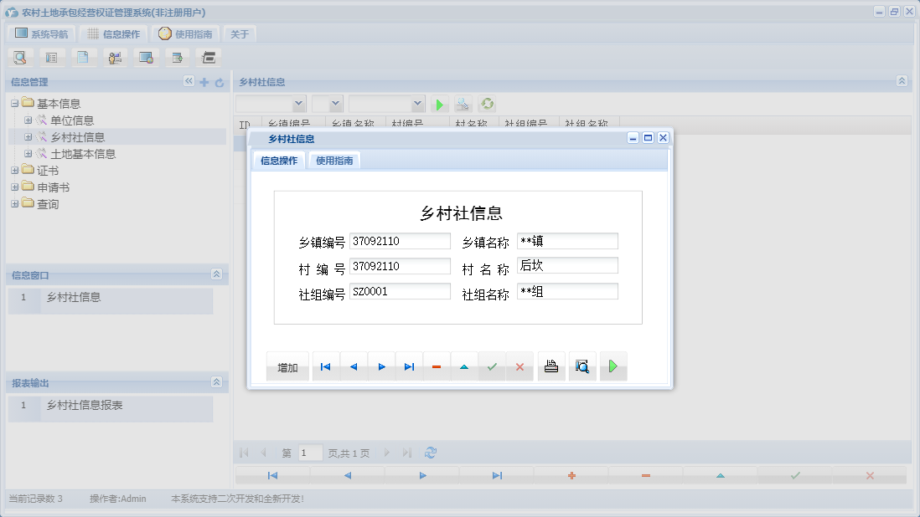Click the print icon in the dialog
Image resolution: width=920 pixels, height=517 pixels.
coord(551,366)
